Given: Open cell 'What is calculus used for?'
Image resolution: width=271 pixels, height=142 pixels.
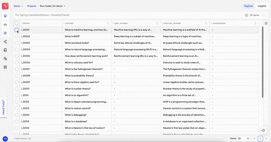Looking at the screenshot, I should pos(87,63).
